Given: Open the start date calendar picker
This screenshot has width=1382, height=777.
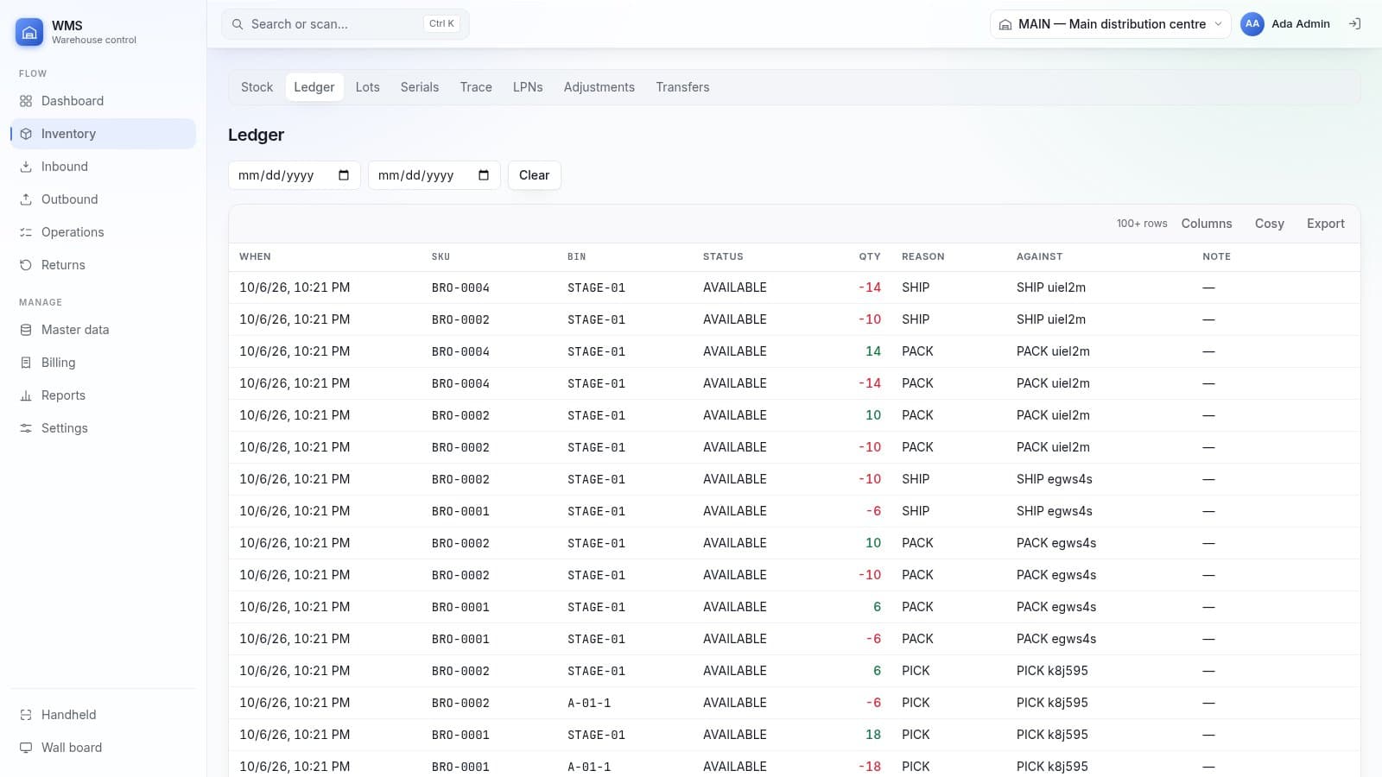Looking at the screenshot, I should (x=344, y=175).
